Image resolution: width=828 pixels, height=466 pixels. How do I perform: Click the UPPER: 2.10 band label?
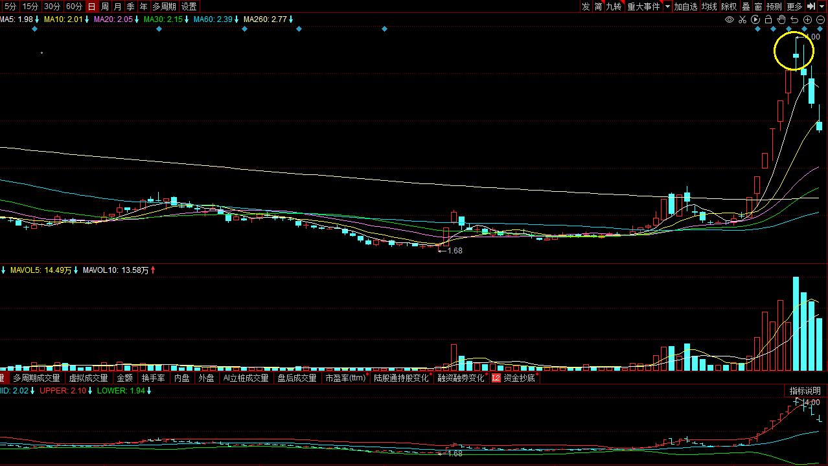pyautogui.click(x=63, y=391)
